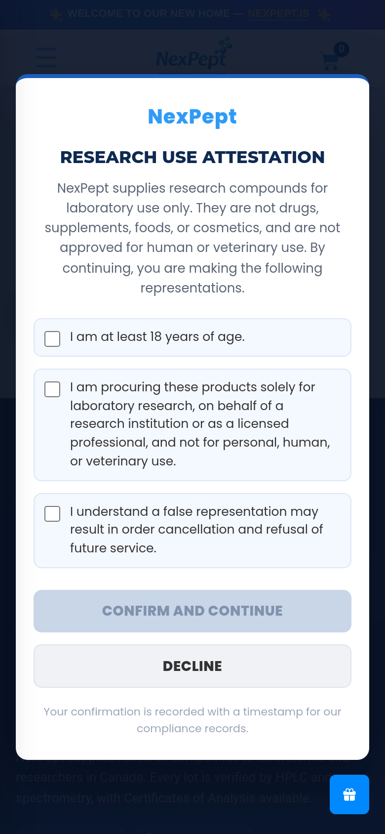Select the 'procuring these products' statement text

tap(200, 424)
